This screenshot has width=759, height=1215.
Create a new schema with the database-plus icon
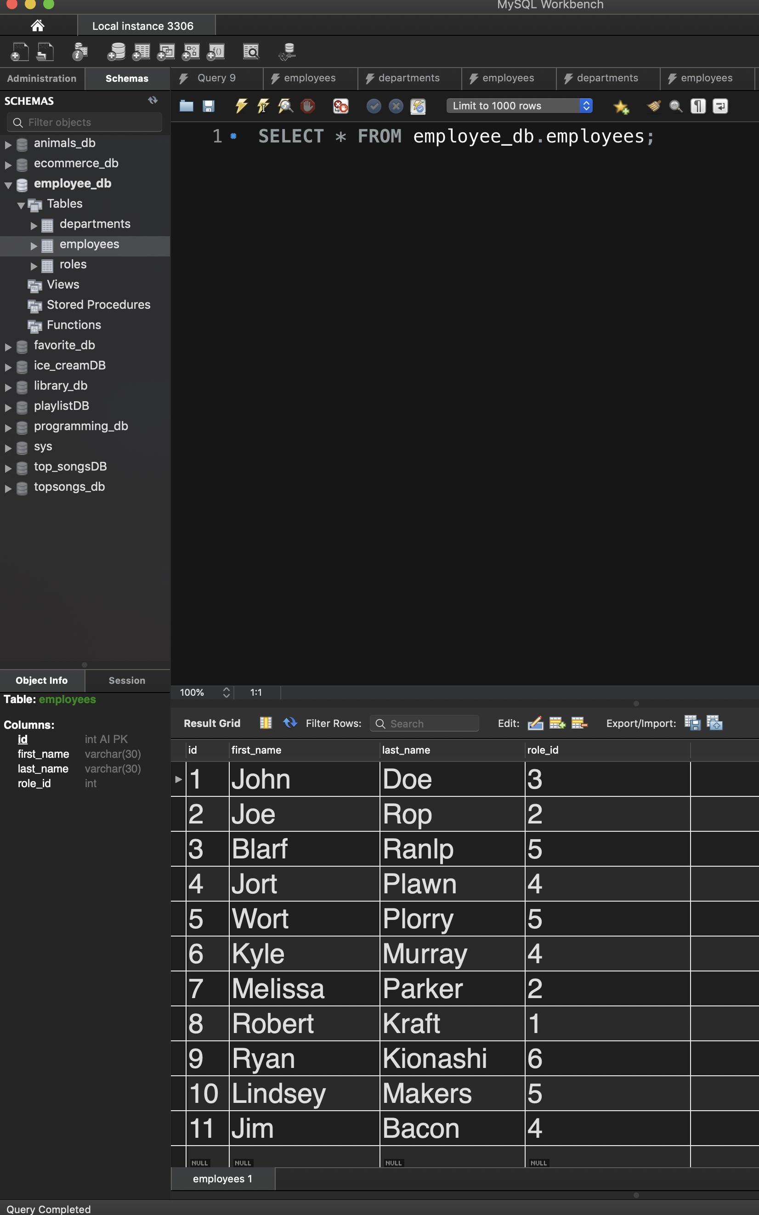[116, 51]
